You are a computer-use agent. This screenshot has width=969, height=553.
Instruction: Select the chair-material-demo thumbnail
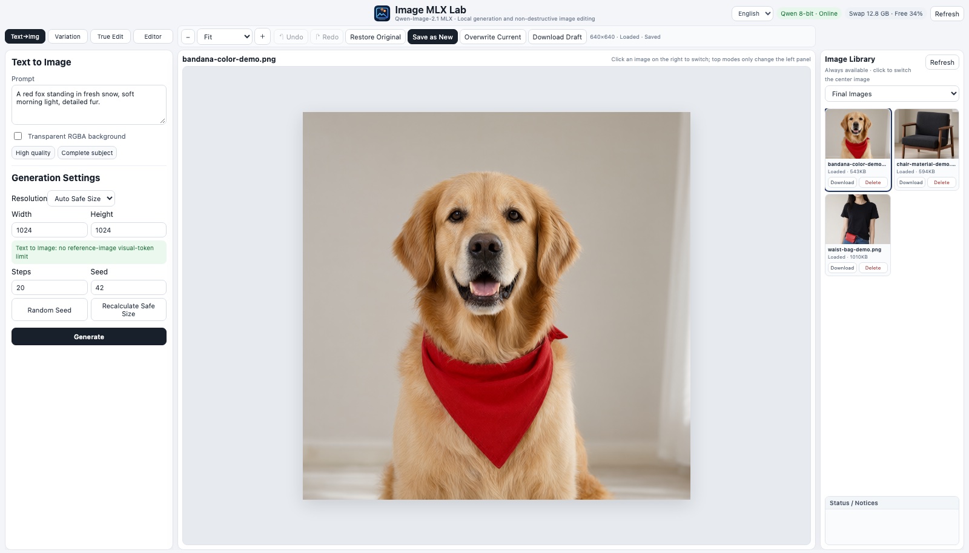pos(927,134)
